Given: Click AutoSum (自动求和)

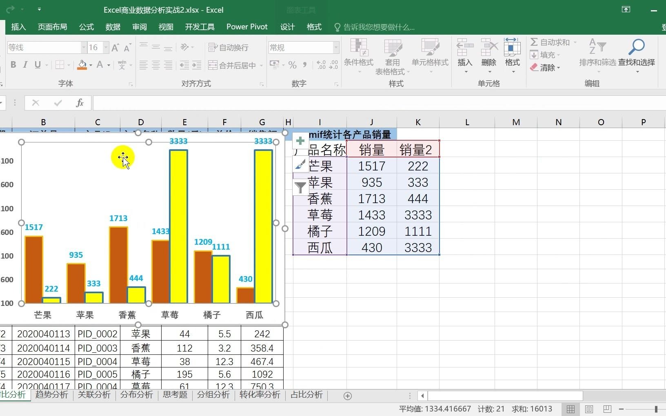Looking at the screenshot, I should point(550,42).
